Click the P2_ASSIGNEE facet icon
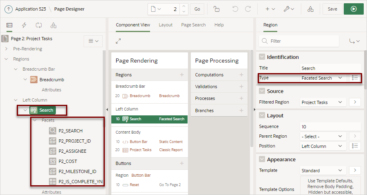This screenshot has height=195, width=367. [x=53, y=151]
